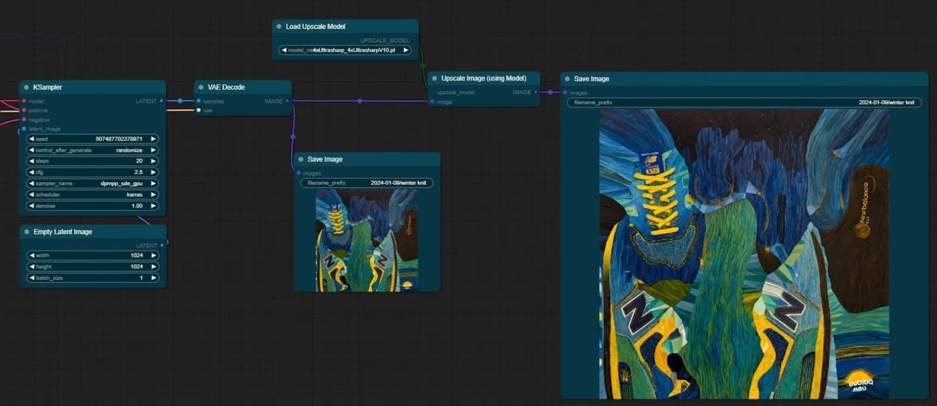The height and width of the screenshot is (406, 937).
Task: Decrease cfg with its left arrow
Action: 31,172
